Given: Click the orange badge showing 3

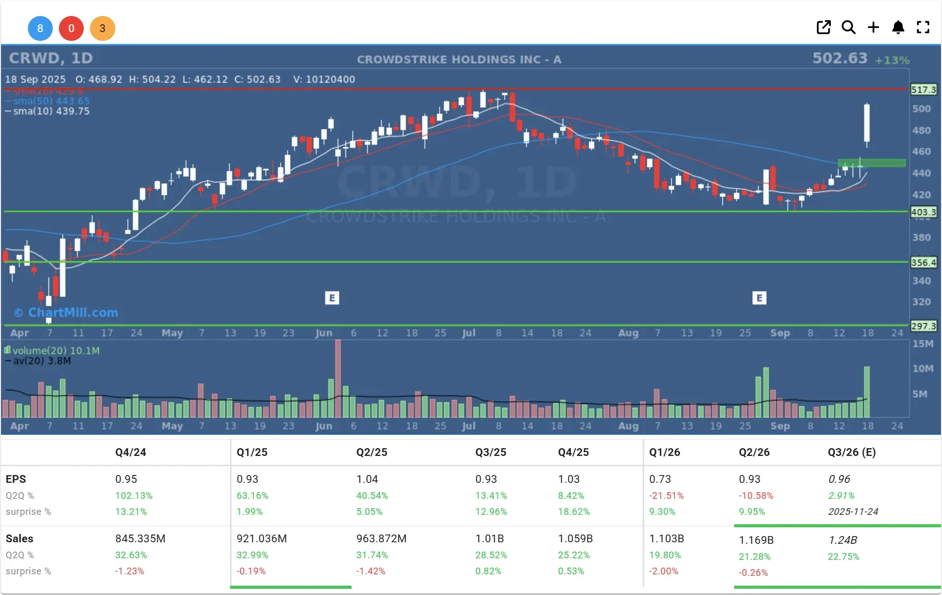Looking at the screenshot, I should 102,28.
